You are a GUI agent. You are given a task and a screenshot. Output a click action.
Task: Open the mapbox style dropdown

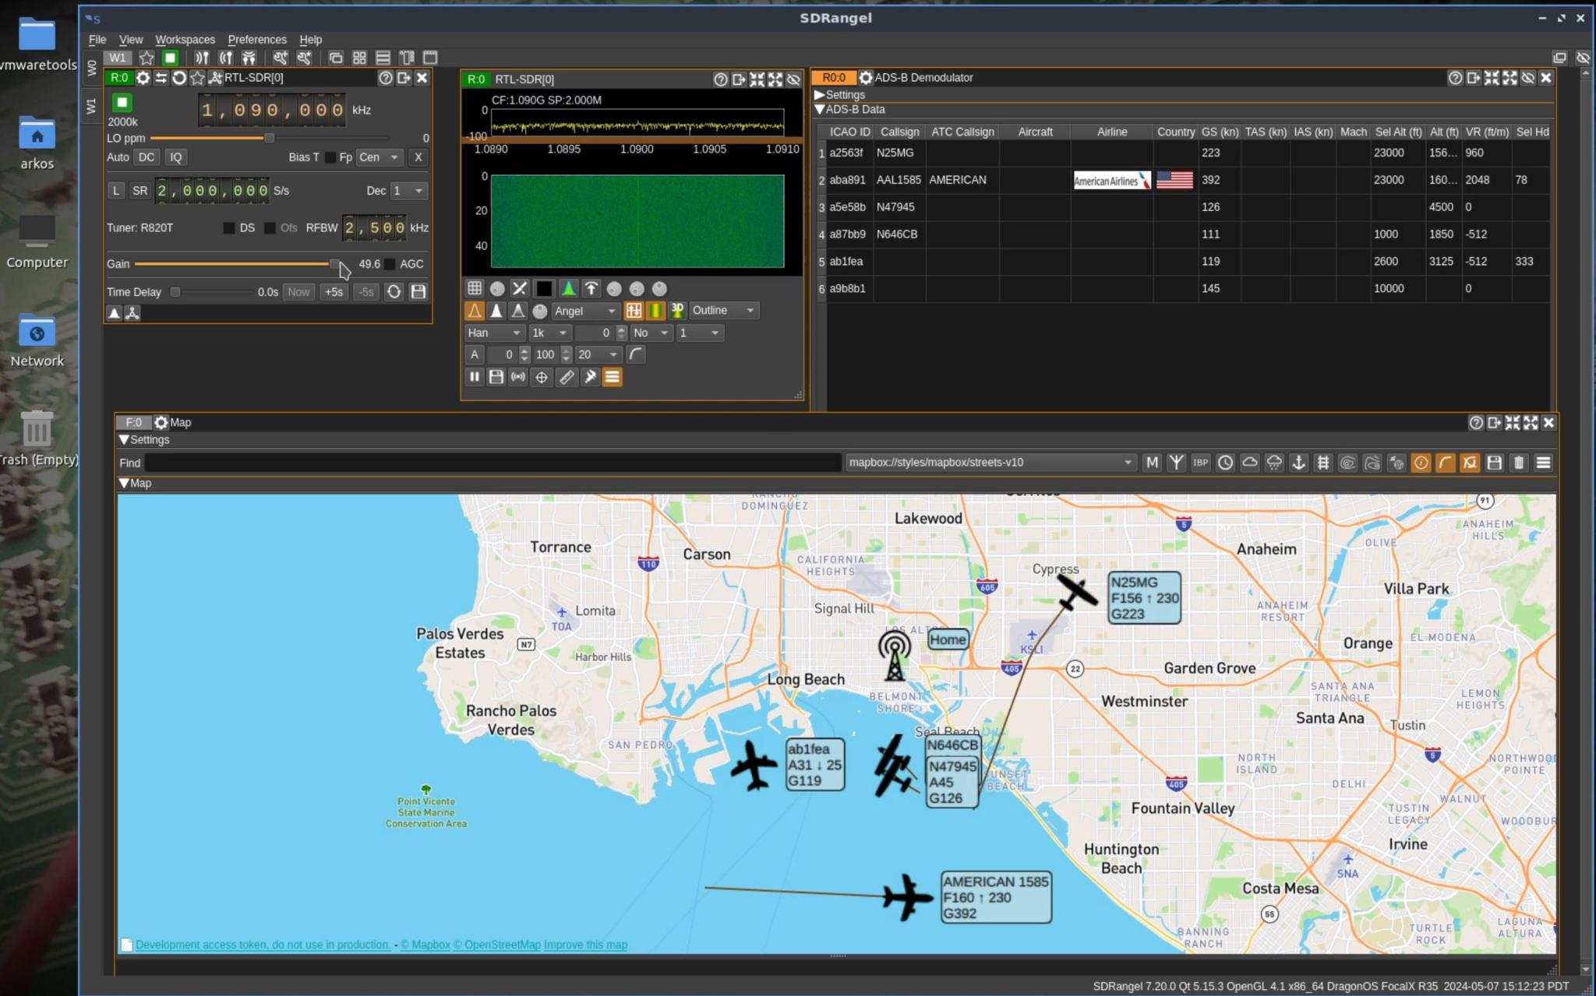point(990,463)
